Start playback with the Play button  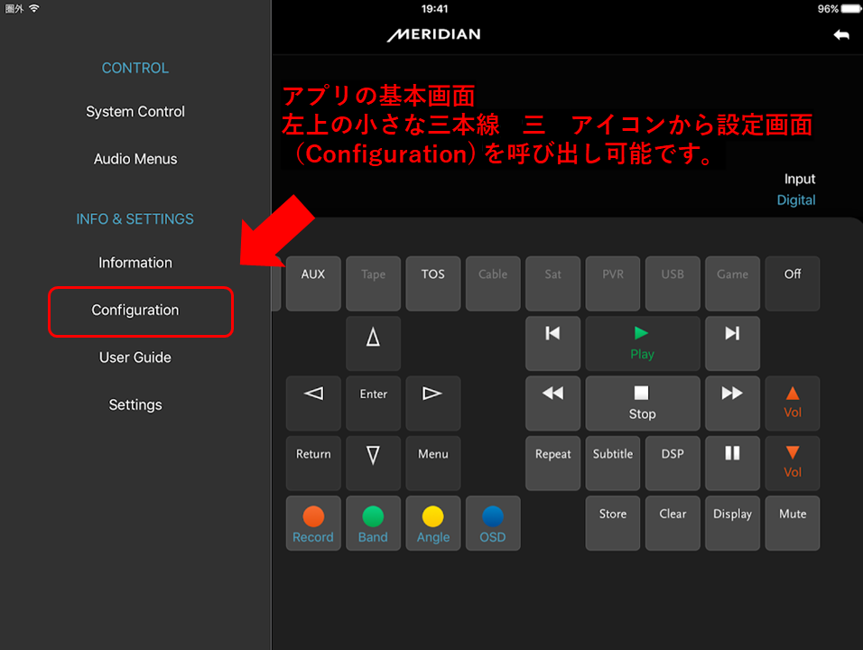pos(643,343)
